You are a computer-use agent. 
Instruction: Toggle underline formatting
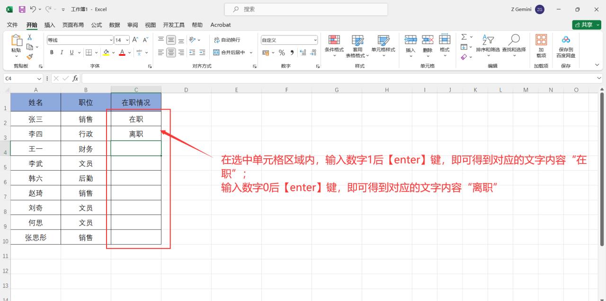tap(72, 52)
